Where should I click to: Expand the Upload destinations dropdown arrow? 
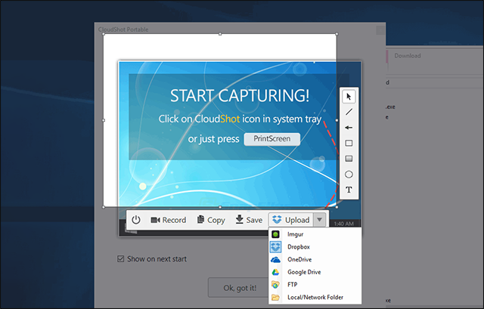[319, 220]
